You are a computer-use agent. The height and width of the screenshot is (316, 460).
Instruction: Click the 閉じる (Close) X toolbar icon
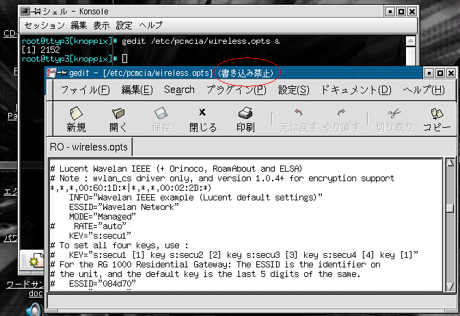202,112
